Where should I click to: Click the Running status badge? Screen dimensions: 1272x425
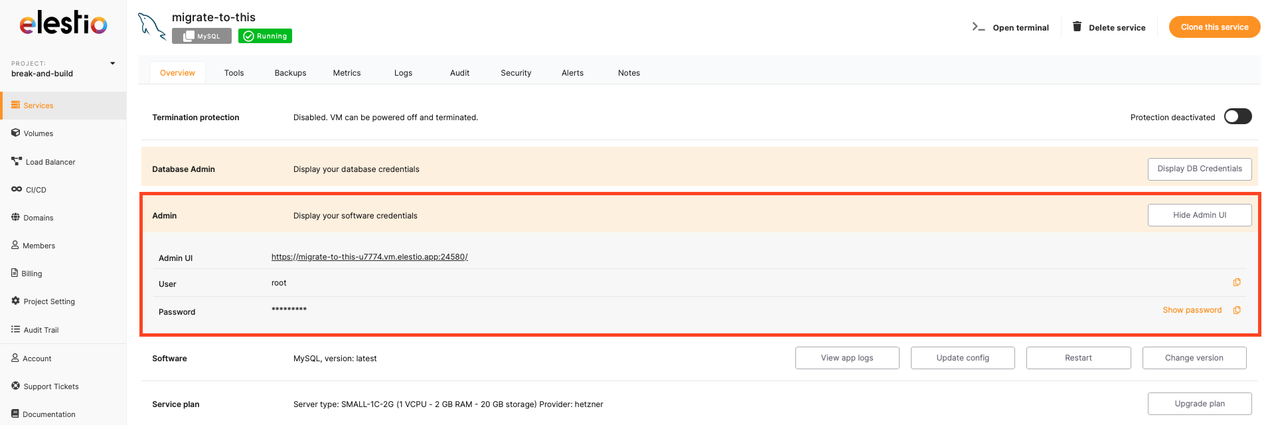[265, 36]
